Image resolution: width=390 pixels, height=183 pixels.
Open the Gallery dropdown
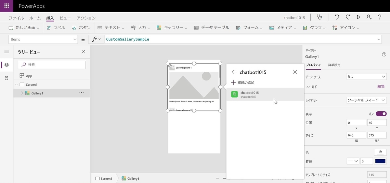[172, 28]
